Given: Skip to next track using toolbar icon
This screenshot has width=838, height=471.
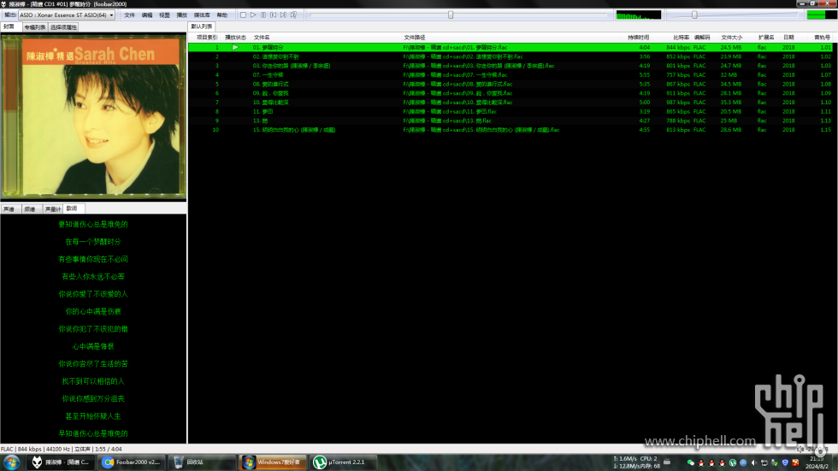Looking at the screenshot, I should point(283,15).
